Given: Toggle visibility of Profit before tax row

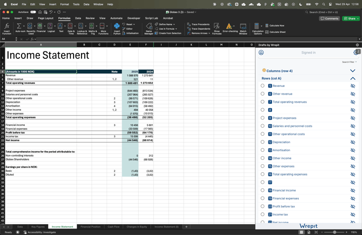Looking at the screenshot, I should pos(353,206).
